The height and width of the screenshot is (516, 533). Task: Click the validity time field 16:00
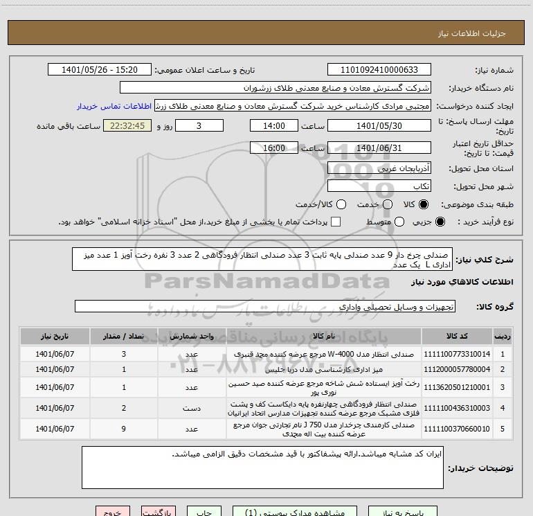click(274, 148)
